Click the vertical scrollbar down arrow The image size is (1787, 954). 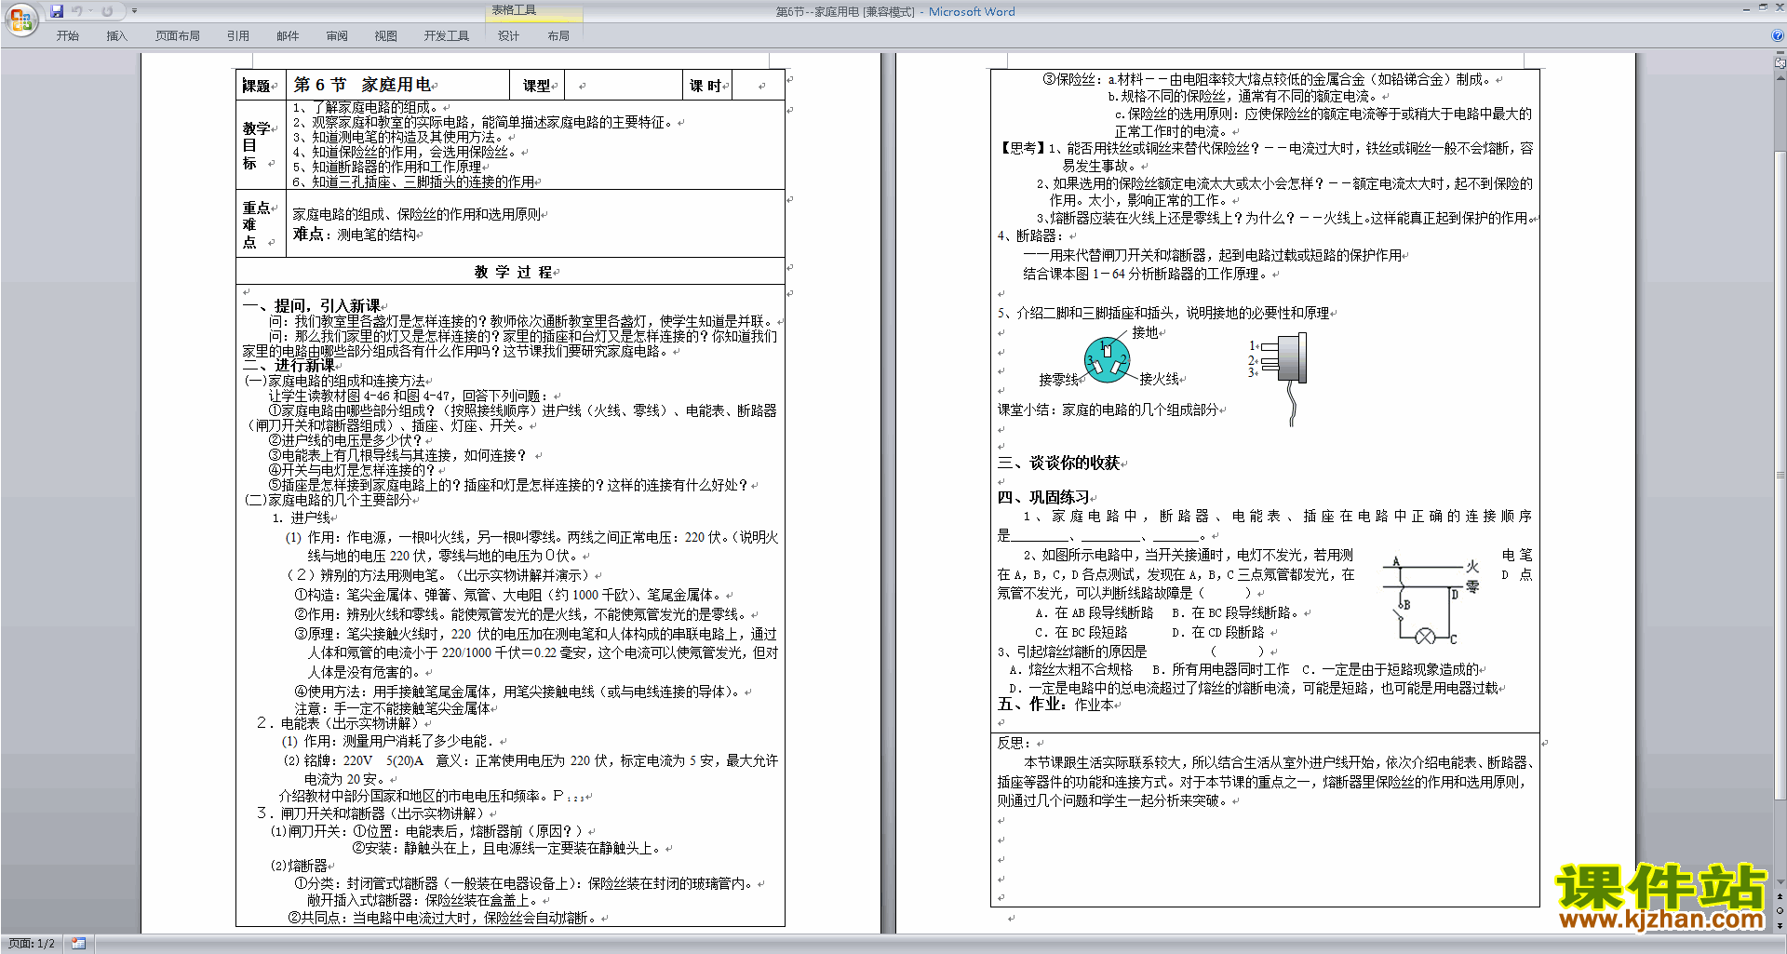click(1780, 881)
